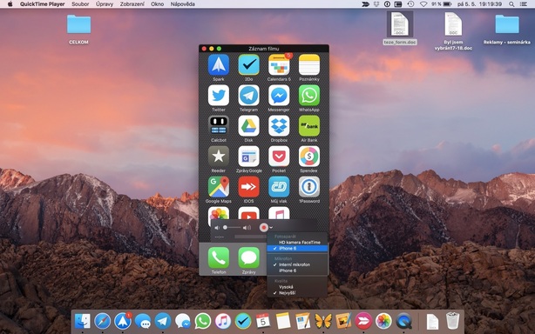Click the red record button
The height and width of the screenshot is (334, 535).
point(263,227)
